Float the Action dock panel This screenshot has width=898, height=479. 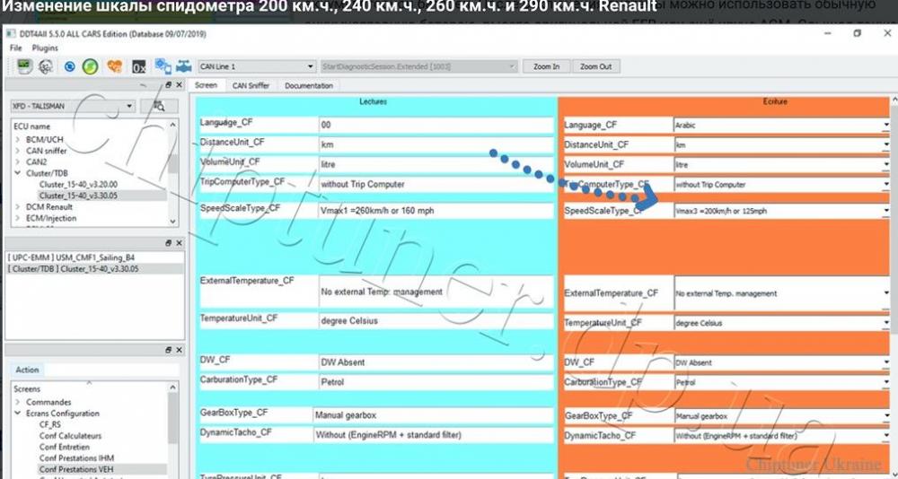pyautogui.click(x=169, y=350)
